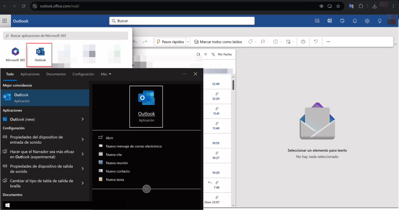Select Nuevo mensaje de correo electrónico
Screen dimensions: 399x210
(x=134, y=146)
